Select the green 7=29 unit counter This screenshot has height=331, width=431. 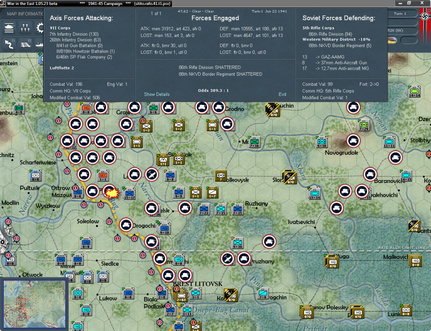[364, 125]
